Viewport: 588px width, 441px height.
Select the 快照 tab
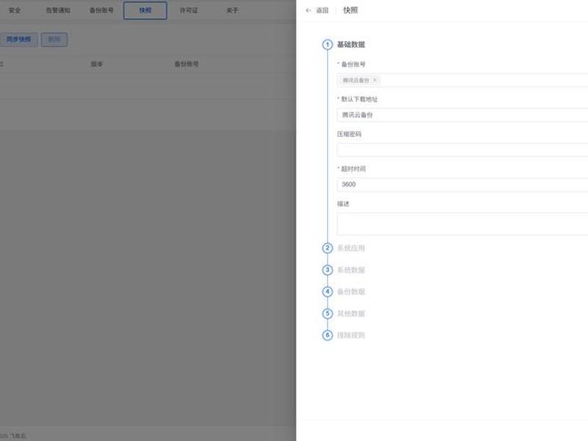(145, 10)
